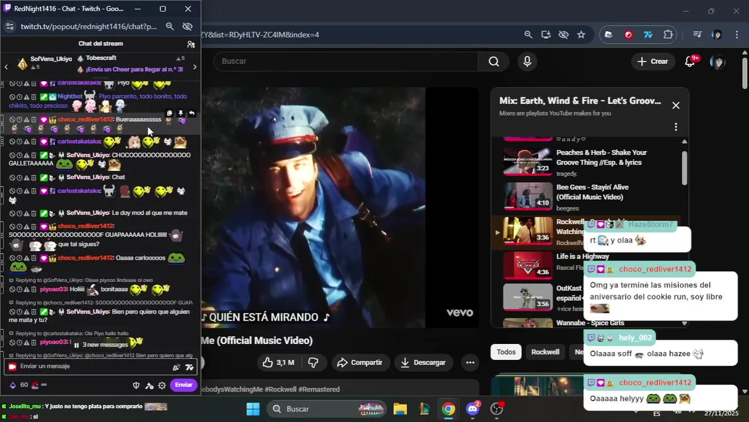Viewport: 749px width, 422px height.
Task: Like the video with 3,1 M likes
Action: (278, 362)
